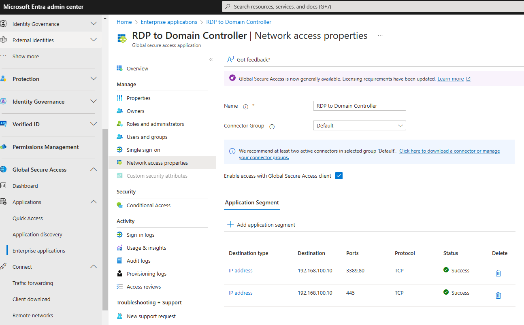The width and height of the screenshot is (524, 325).
Task: Click the Access reviews checklist icon
Action: [x=119, y=287]
